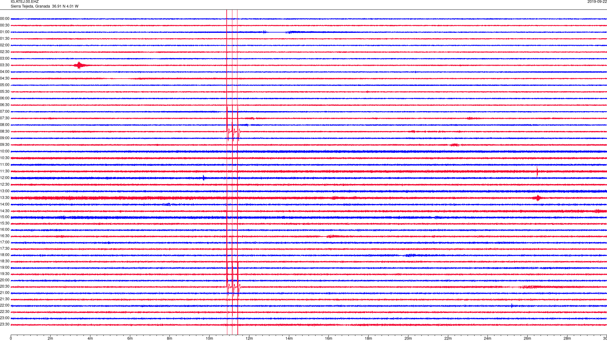Click the 28m tick on time axis
Screen dimensions: 607x341
pyautogui.click(x=567, y=338)
